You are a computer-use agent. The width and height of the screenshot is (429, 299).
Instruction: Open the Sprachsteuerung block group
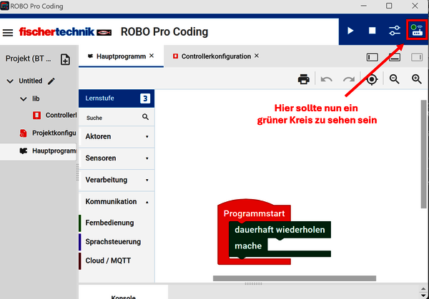click(x=113, y=242)
